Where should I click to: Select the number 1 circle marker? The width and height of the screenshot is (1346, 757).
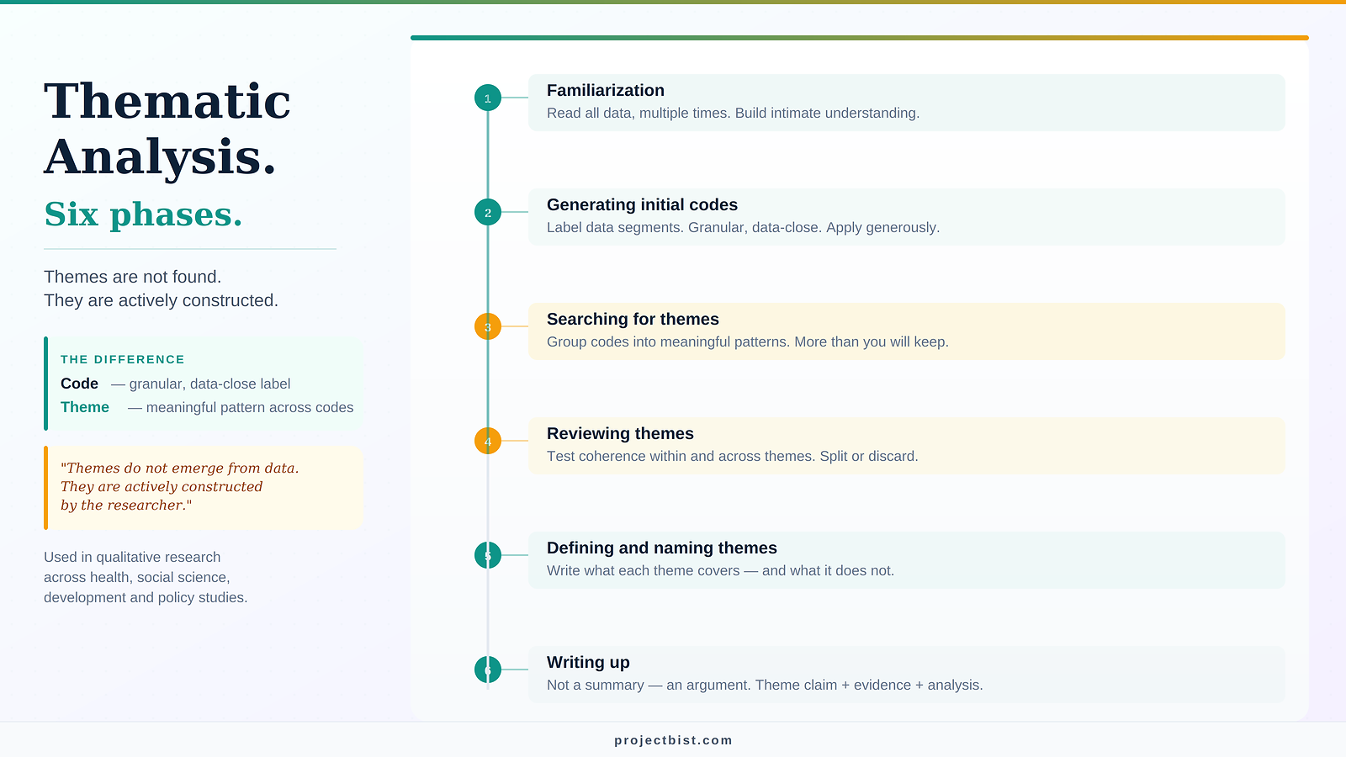tap(488, 98)
